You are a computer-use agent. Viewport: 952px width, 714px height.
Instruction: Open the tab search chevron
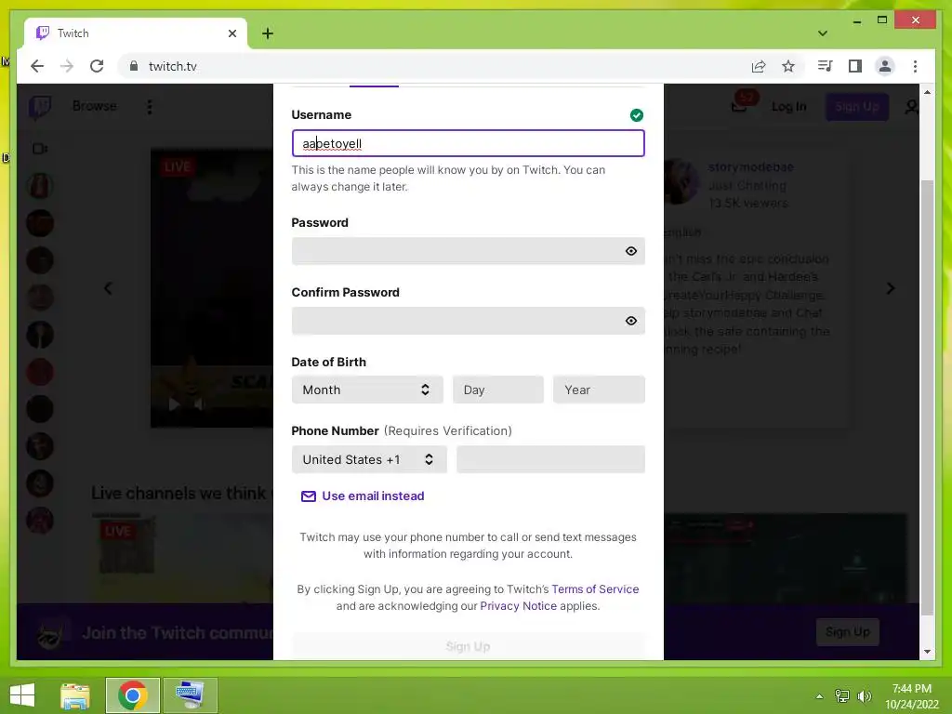(x=823, y=33)
